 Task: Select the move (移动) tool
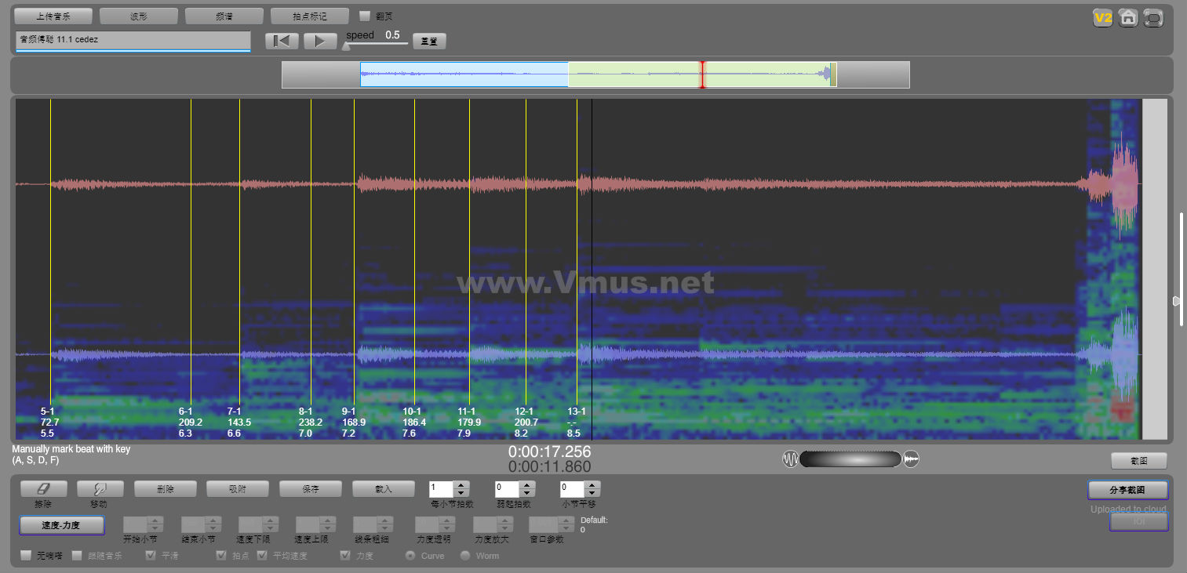tap(99, 489)
